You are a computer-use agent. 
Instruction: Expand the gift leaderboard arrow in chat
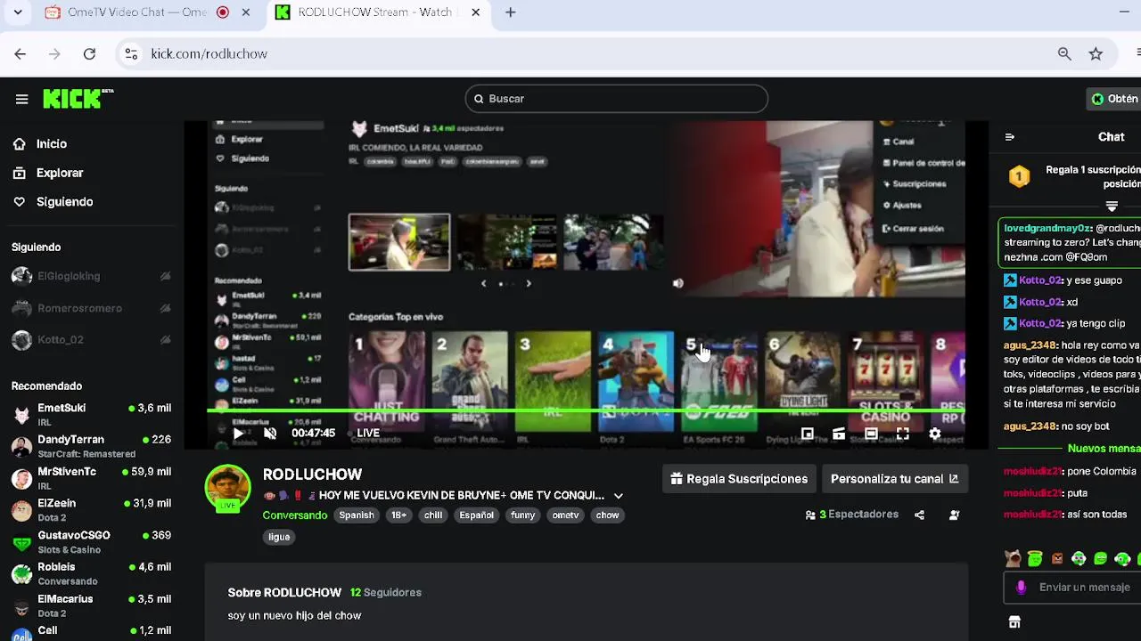(1112, 207)
